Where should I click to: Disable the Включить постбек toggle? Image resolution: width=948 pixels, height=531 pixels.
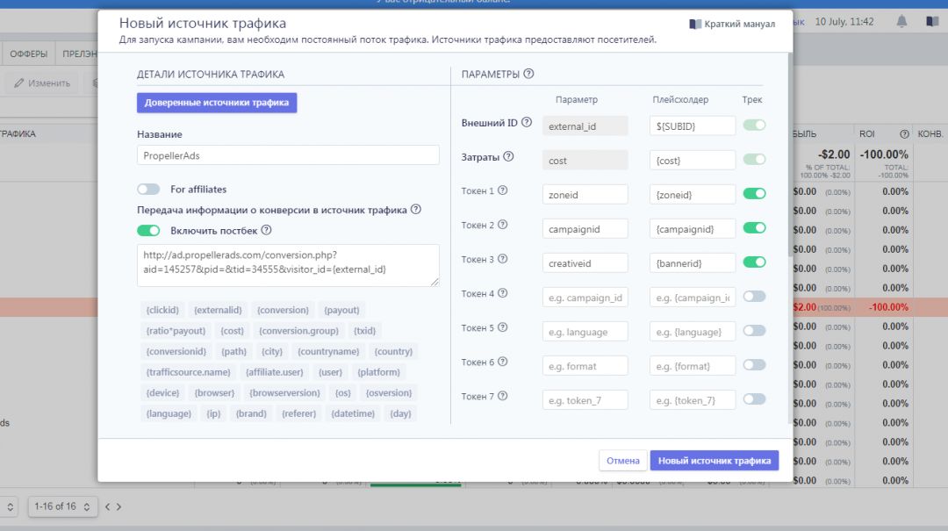tap(148, 231)
